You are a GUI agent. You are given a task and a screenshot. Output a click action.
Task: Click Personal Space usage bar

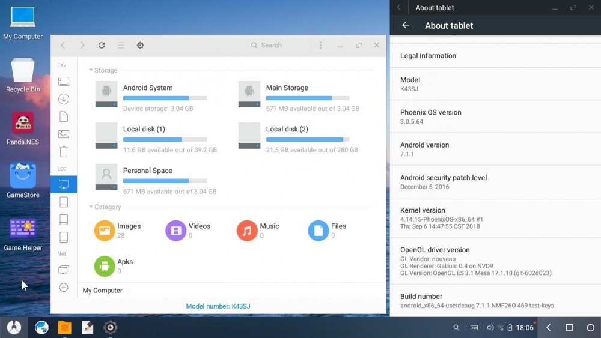165,181
